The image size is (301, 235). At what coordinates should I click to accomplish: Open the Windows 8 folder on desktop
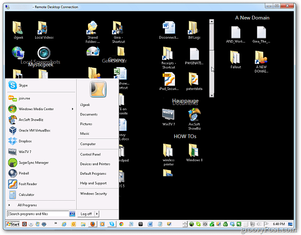click(193, 152)
